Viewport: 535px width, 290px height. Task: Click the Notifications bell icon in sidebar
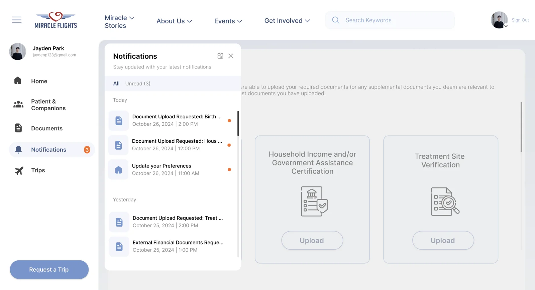point(18,149)
